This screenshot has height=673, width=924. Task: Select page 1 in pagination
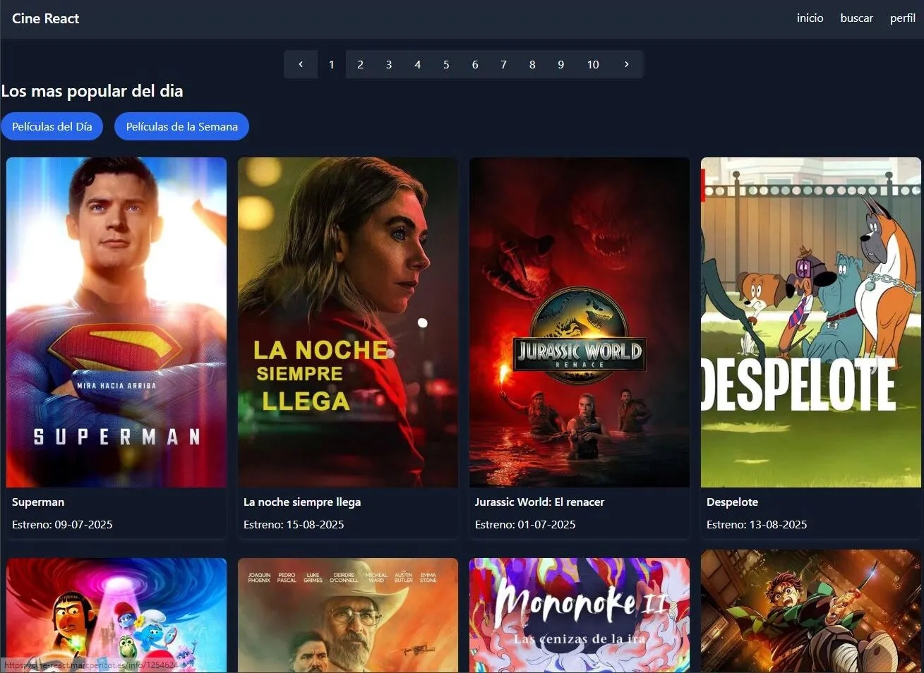pos(332,63)
